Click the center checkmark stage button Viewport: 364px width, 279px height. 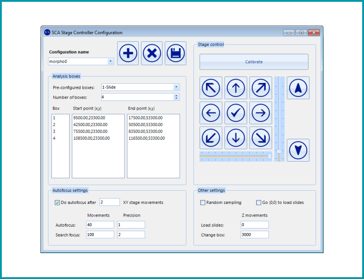tap(236, 113)
